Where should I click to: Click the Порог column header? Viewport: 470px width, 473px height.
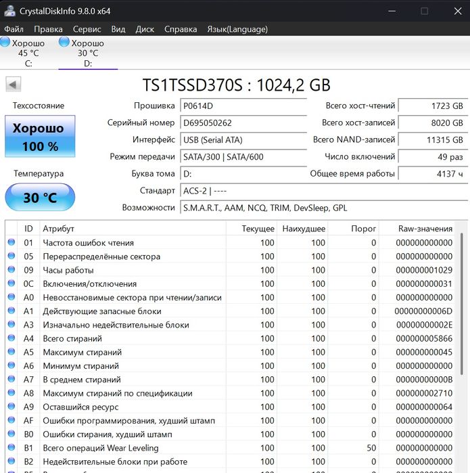(353, 229)
